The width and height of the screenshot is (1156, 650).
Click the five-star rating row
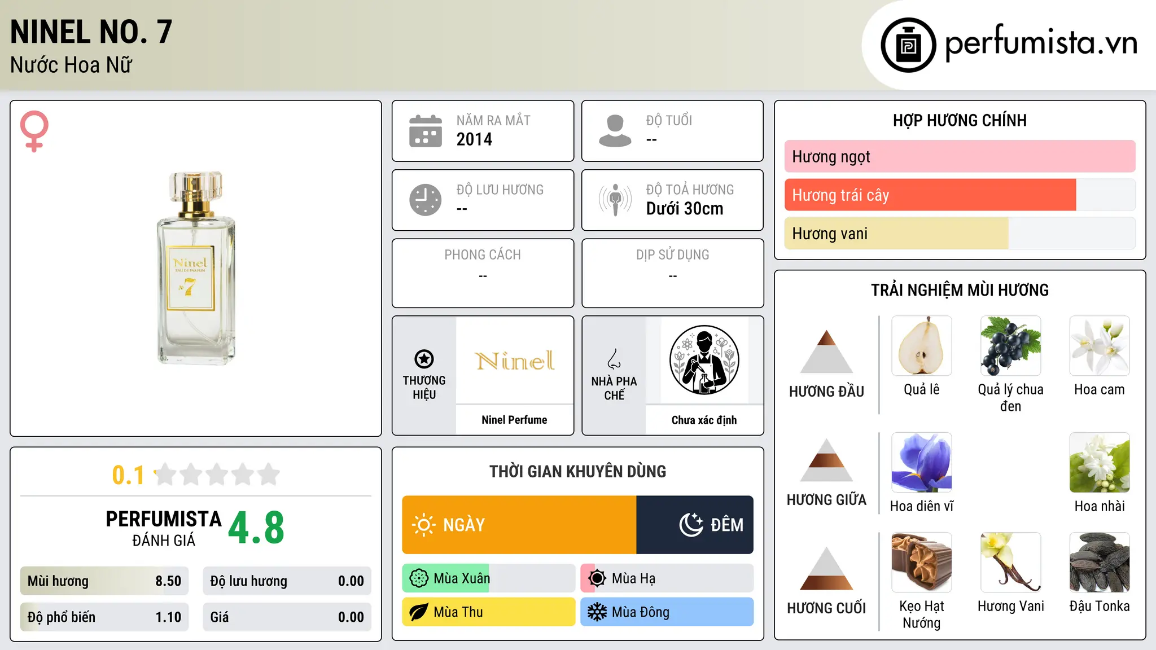(217, 475)
